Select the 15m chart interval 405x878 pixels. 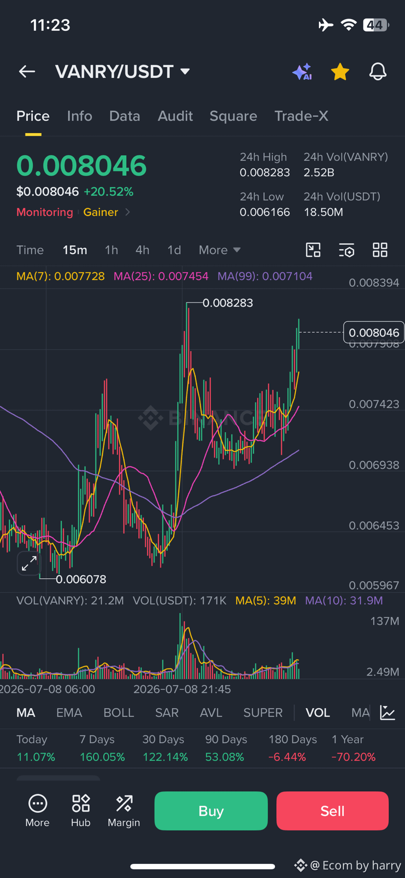coord(75,250)
